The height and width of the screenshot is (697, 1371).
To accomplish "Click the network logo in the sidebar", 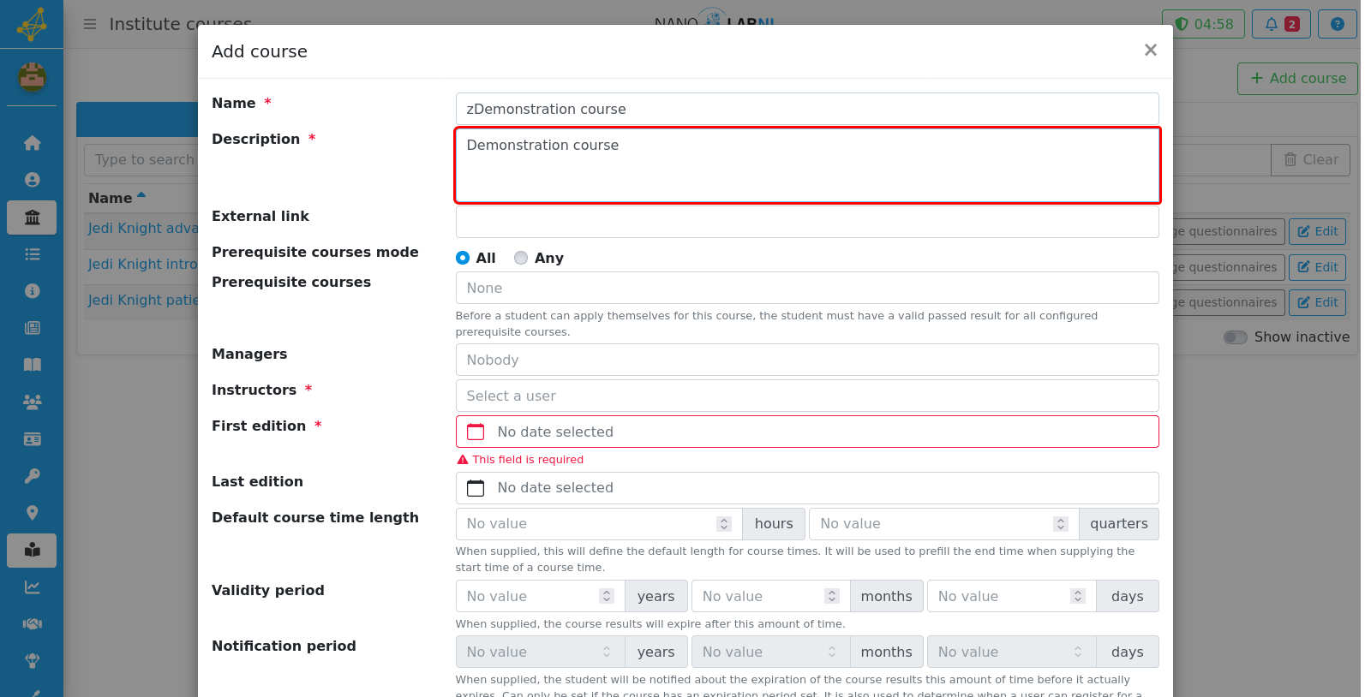I will click(x=32, y=24).
